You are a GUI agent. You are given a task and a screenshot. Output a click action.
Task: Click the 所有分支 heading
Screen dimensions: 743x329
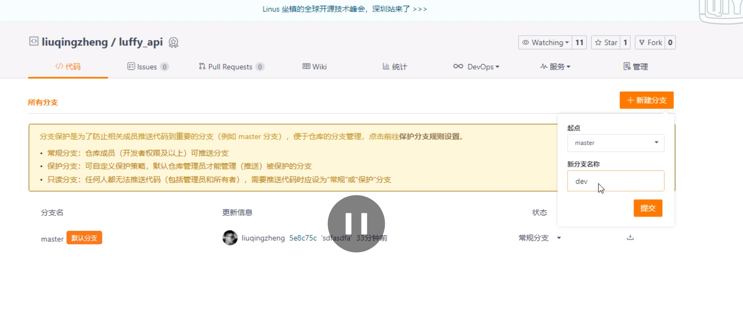click(43, 102)
